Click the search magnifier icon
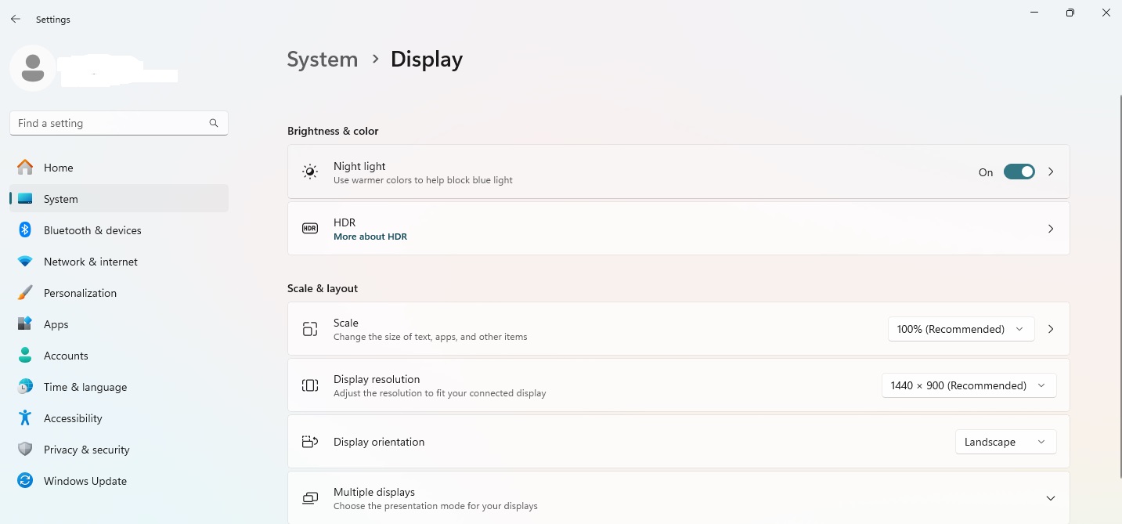1122x524 pixels. pyautogui.click(x=214, y=123)
